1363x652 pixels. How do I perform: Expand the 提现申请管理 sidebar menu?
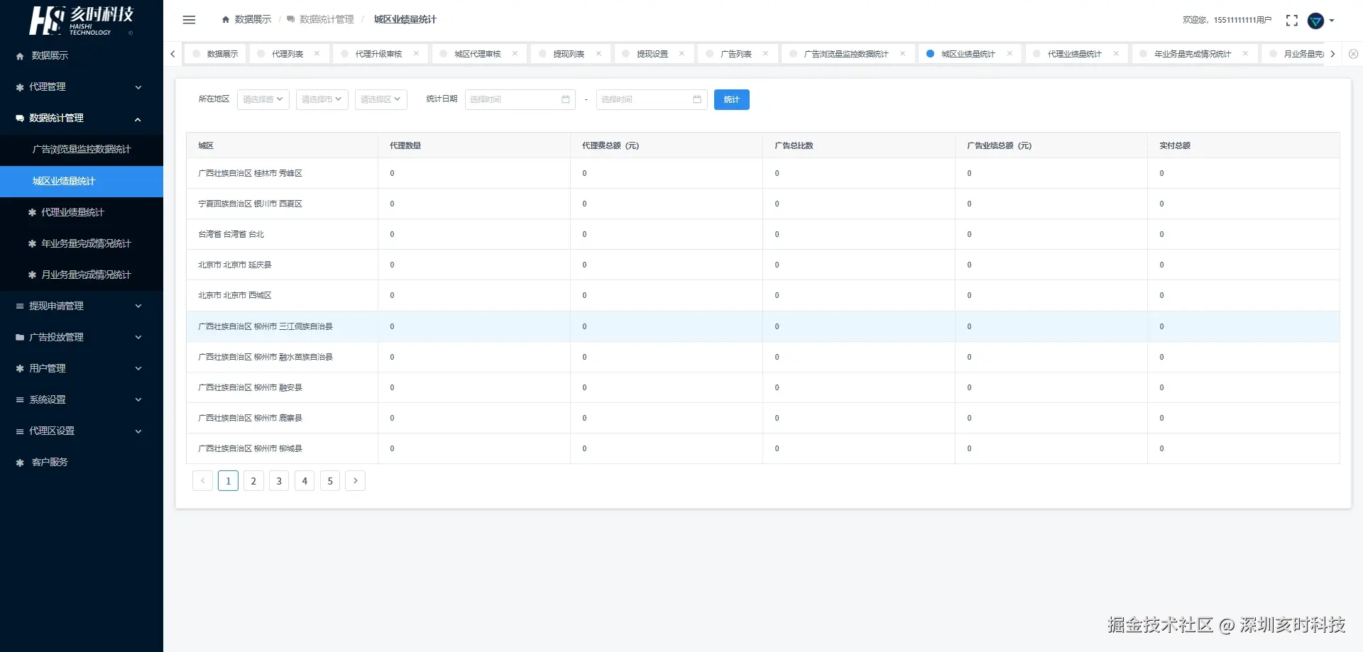82,306
